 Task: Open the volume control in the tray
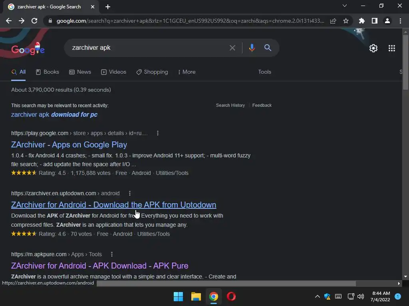point(361,296)
